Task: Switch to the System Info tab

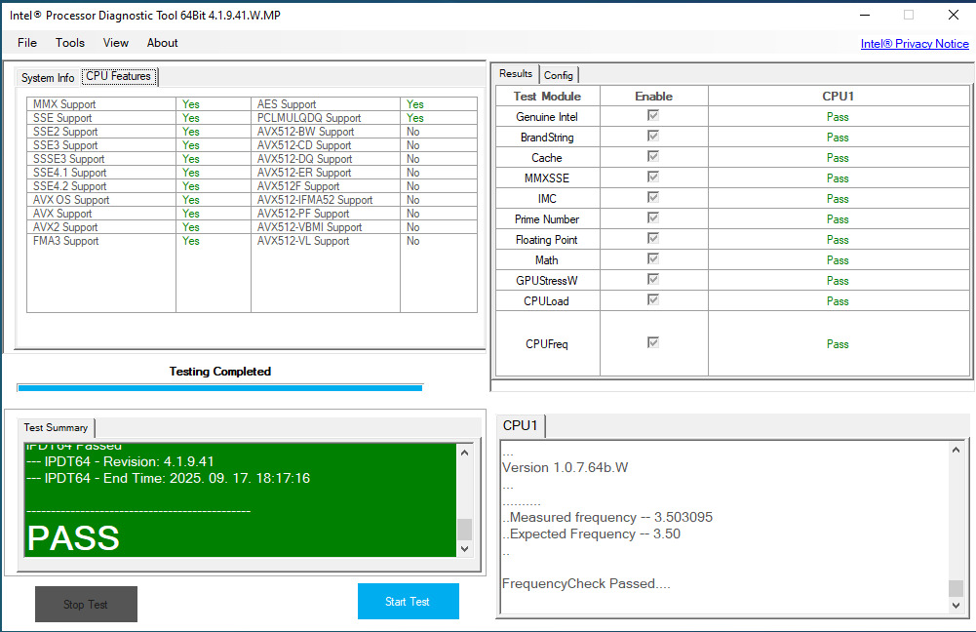Action: coord(48,78)
